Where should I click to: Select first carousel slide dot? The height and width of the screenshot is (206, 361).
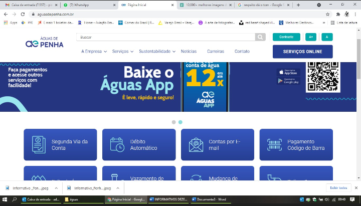point(174,122)
